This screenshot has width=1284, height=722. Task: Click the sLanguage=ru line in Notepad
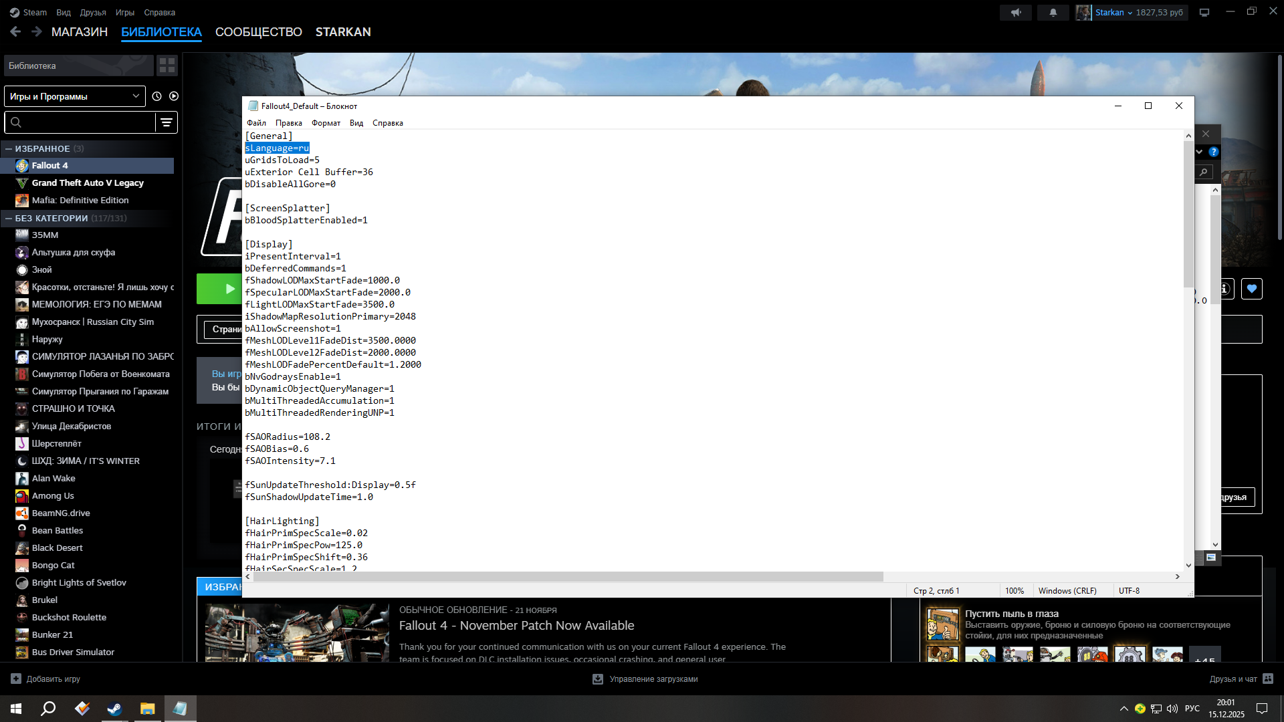(x=277, y=148)
